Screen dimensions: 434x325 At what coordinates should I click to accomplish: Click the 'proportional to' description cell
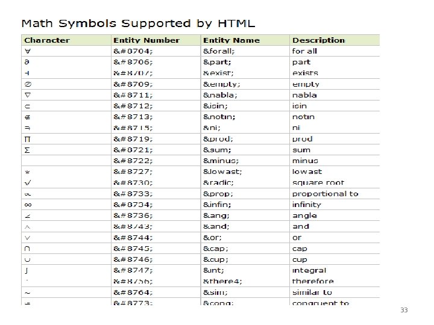[325, 194]
